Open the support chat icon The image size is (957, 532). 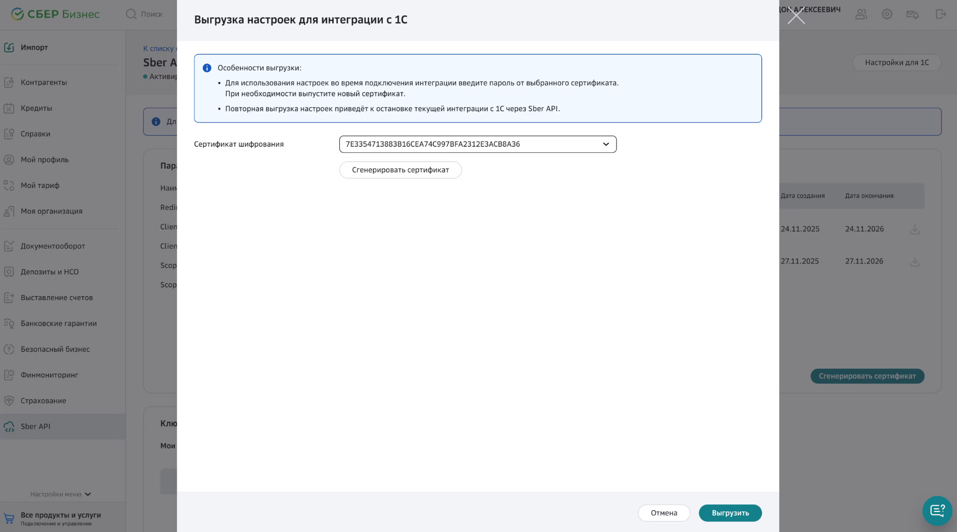(937, 510)
